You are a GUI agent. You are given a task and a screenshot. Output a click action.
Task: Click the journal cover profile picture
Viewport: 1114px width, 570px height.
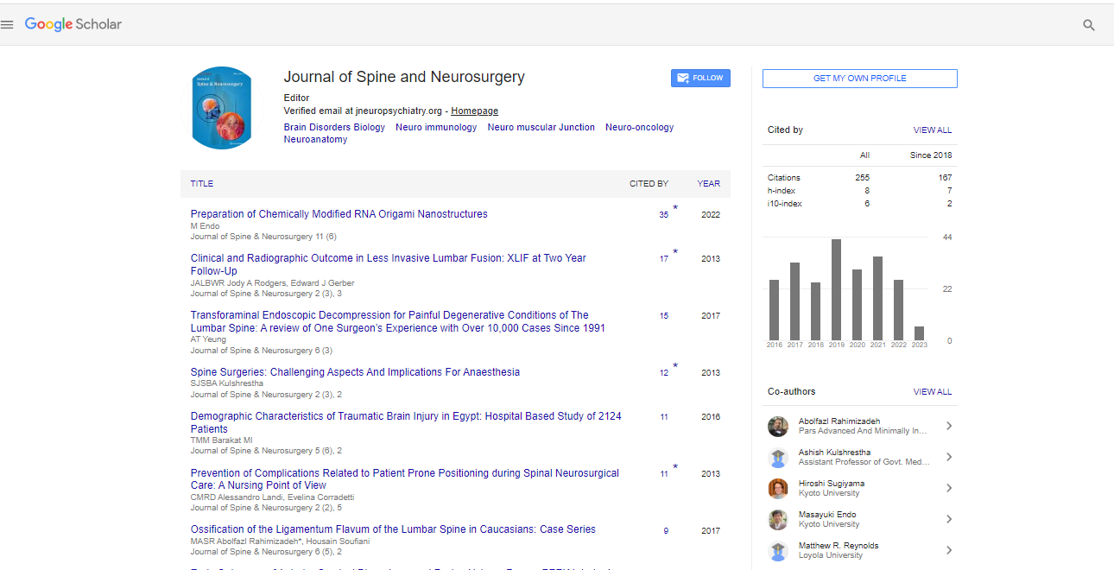222,108
